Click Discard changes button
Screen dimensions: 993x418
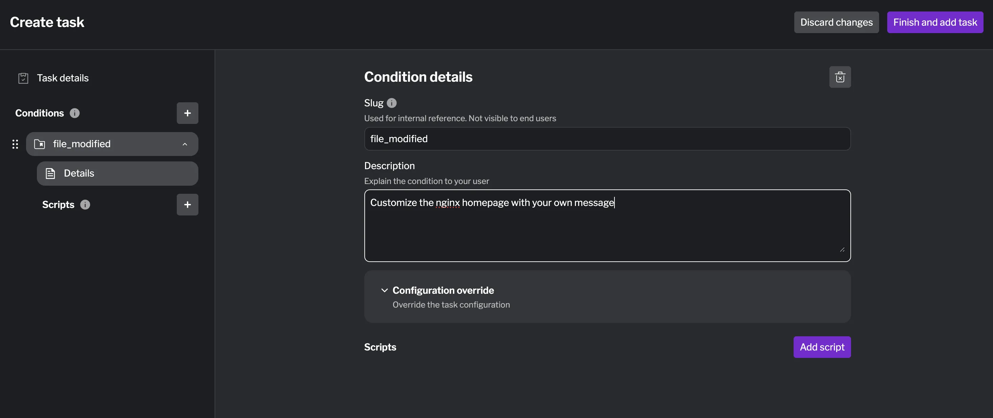coord(836,22)
